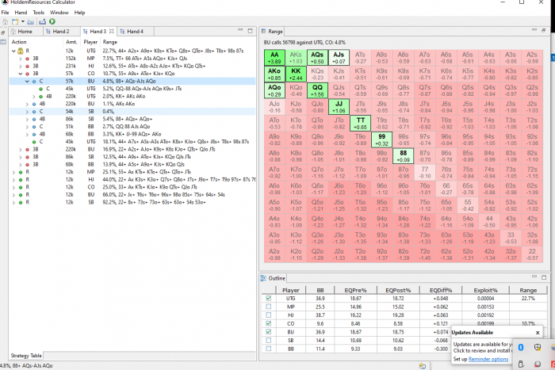Image resolution: width=555 pixels, height=370 pixels.
Task: Maximize the Outline panel
Action: click(x=544, y=277)
